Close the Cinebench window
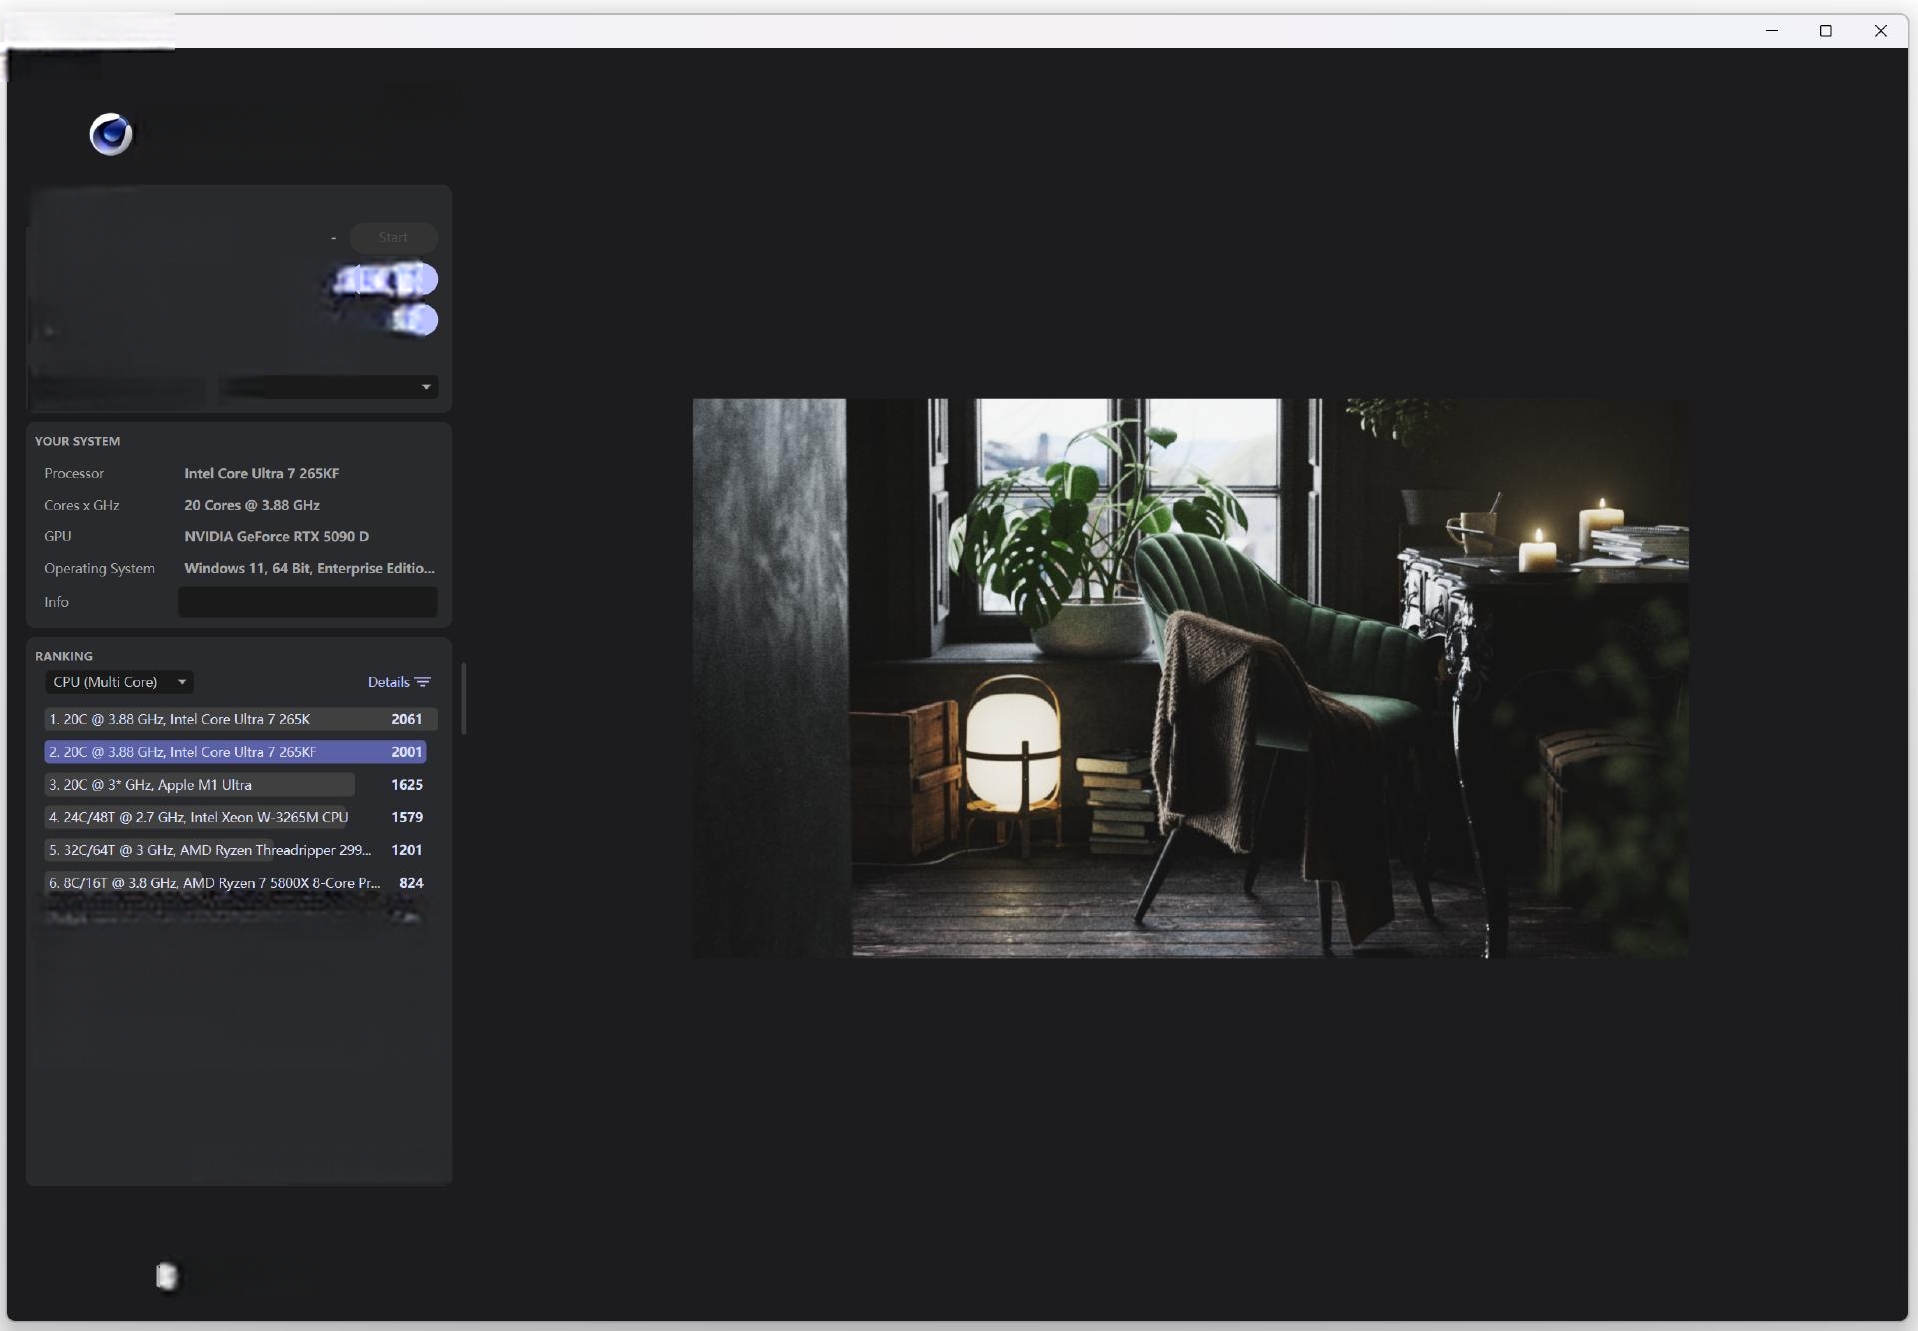1918x1331 pixels. point(1881,31)
